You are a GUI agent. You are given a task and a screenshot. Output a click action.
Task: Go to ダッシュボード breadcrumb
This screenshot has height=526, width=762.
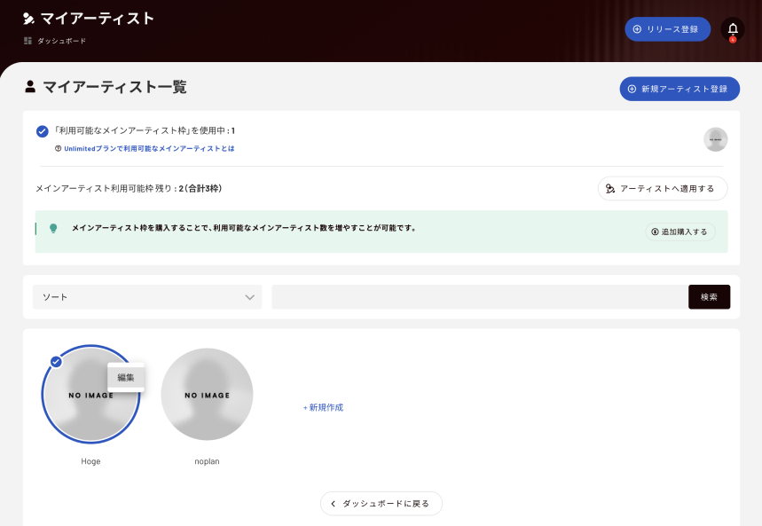point(62,41)
